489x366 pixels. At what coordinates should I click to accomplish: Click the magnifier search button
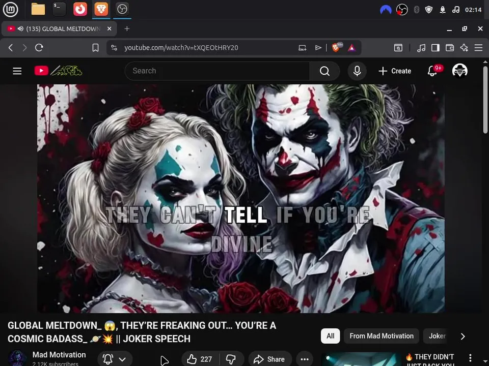pyautogui.click(x=324, y=71)
